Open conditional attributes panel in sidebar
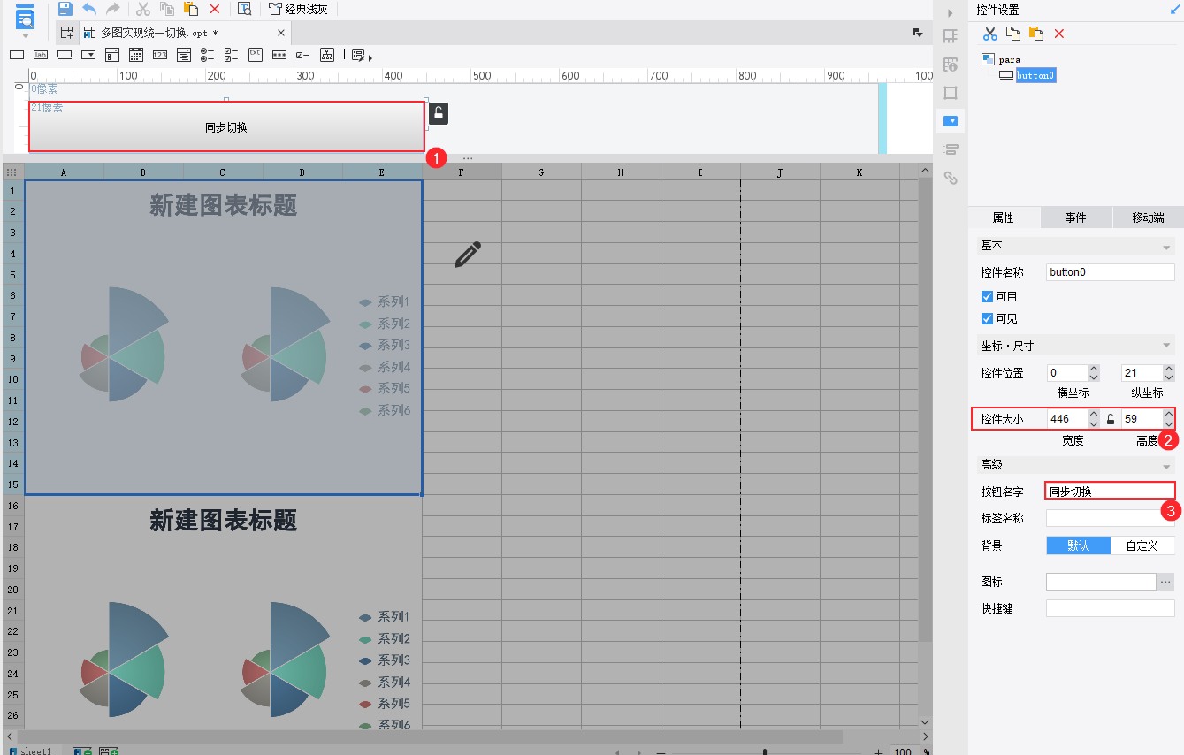Screen dimensions: 1184x755 tap(951, 149)
